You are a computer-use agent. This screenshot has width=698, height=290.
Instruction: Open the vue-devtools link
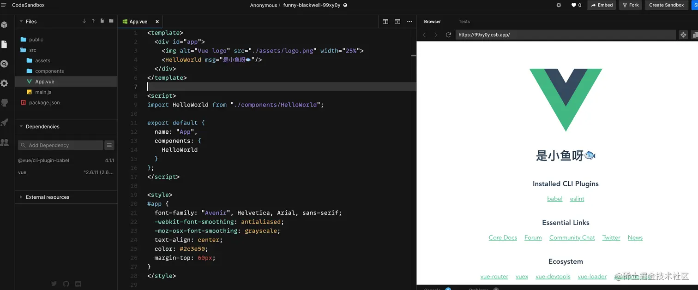(553, 277)
